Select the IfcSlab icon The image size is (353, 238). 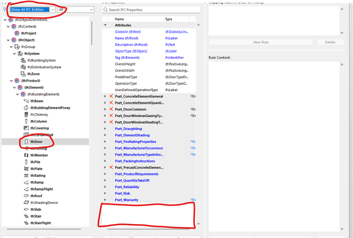point(26,209)
